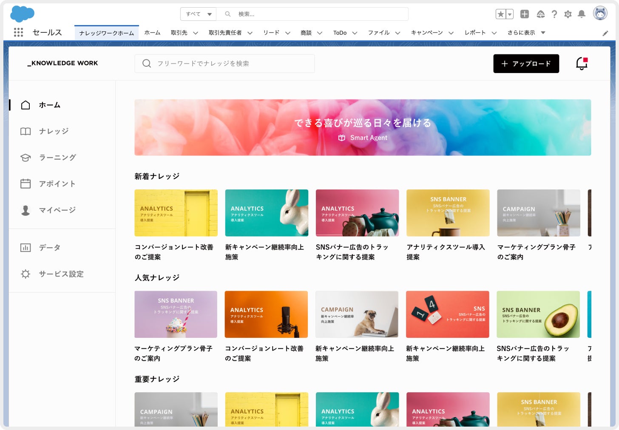
Task: Switch to the レポート tab
Action: (x=475, y=33)
